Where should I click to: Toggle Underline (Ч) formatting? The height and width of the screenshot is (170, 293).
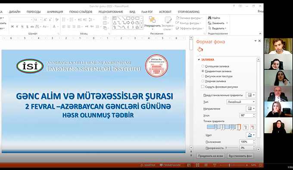coord(22,27)
